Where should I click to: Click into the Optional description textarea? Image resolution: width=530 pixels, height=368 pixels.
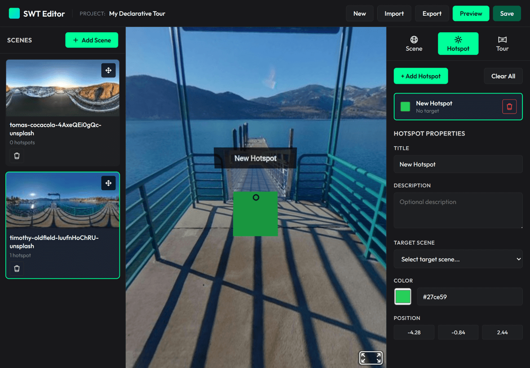tap(458, 210)
